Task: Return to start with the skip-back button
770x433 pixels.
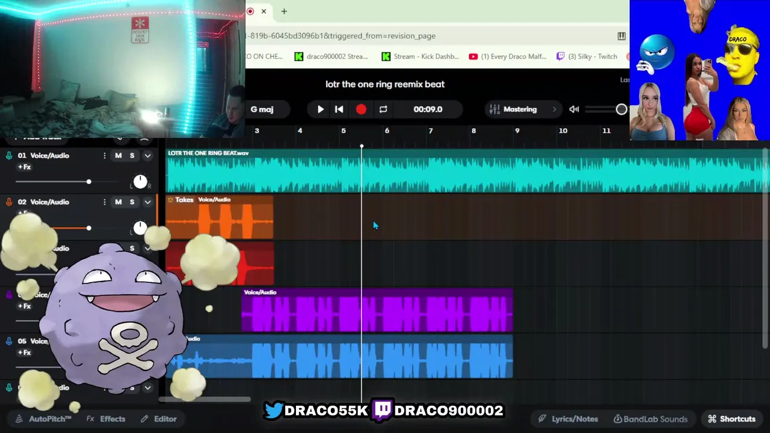Action: (x=339, y=109)
